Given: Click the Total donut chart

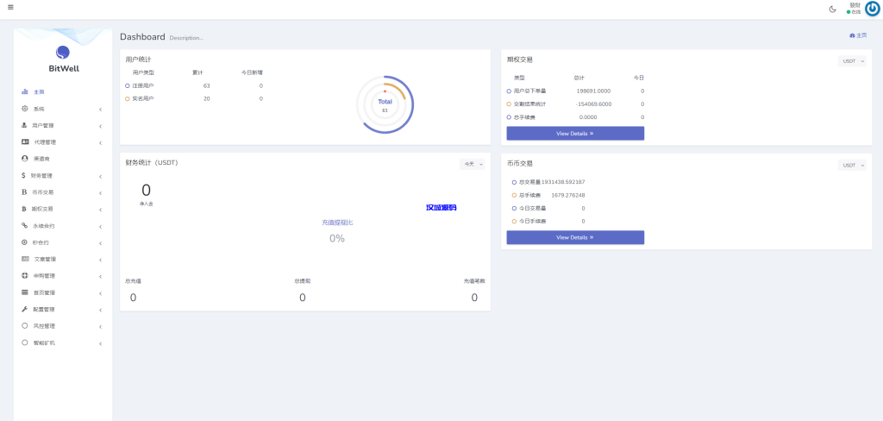Looking at the screenshot, I should [385, 104].
